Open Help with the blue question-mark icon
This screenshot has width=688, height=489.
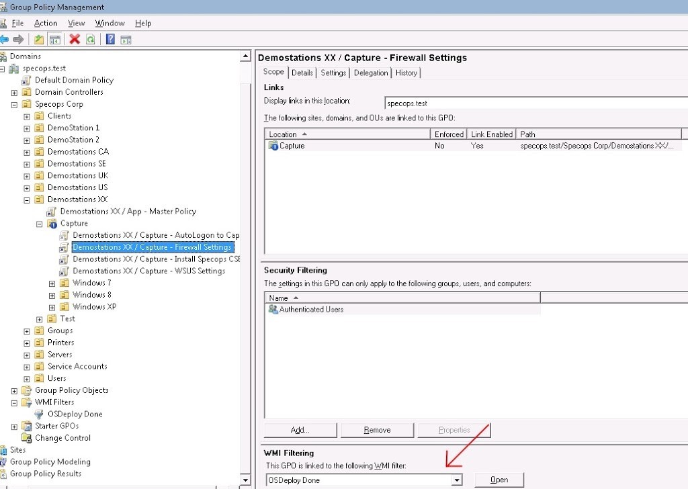pos(110,40)
